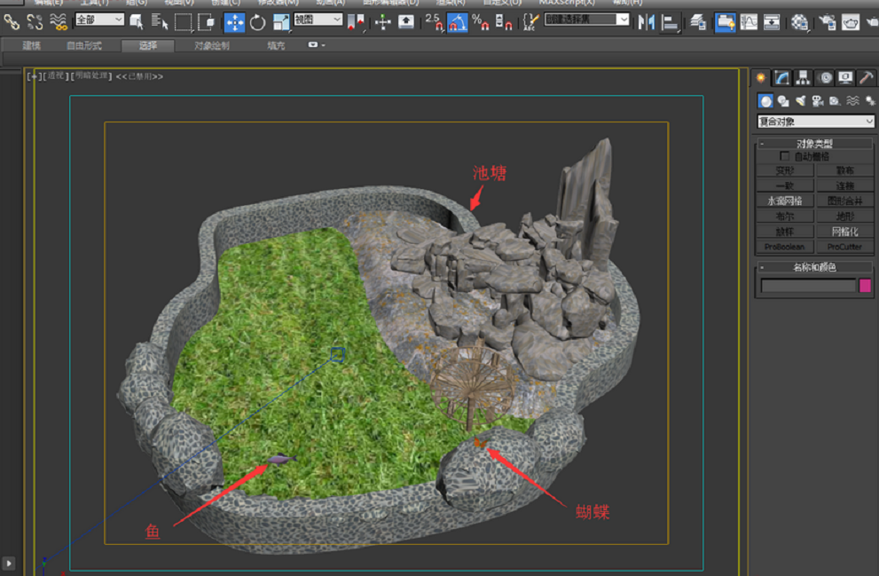The image size is (879, 576).
Task: Click the Mirror tool icon
Action: (647, 22)
